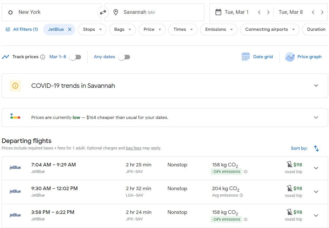
Task: Open the Stops dropdown
Action: point(92,29)
